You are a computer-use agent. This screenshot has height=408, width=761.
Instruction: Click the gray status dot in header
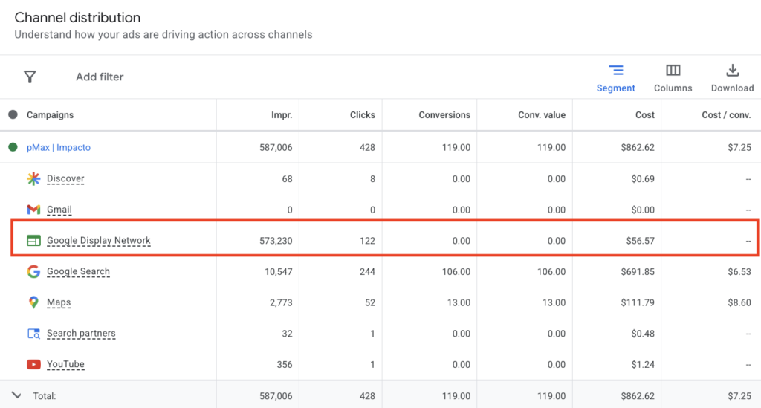coord(13,114)
